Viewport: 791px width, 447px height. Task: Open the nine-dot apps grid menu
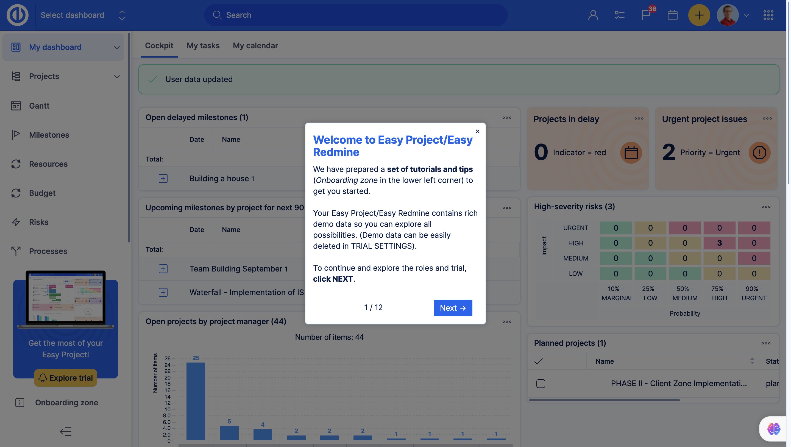tap(768, 15)
